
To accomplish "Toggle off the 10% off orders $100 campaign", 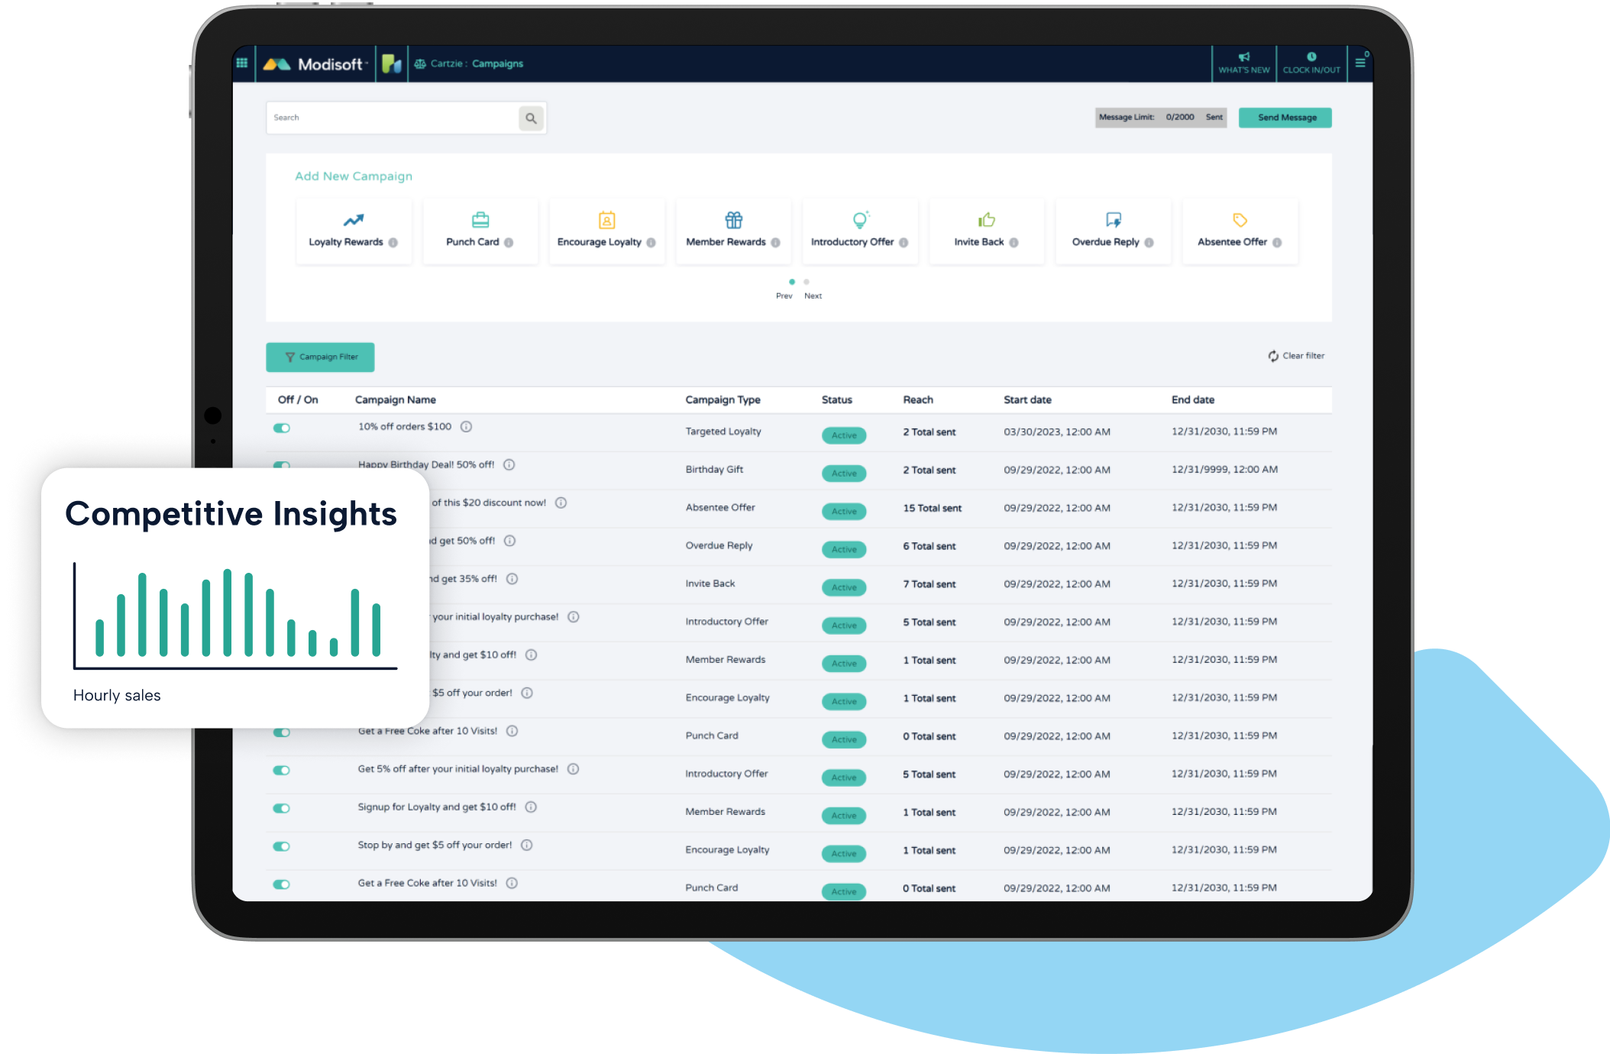I will pyautogui.click(x=282, y=428).
